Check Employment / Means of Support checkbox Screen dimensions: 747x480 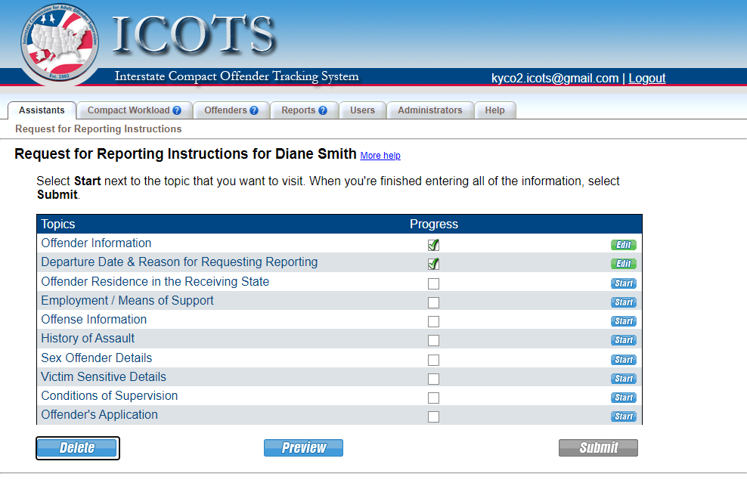tap(433, 303)
